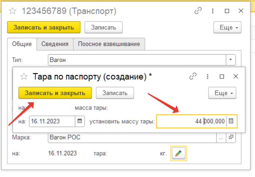Open the calculator in the tare mass field
This screenshot has height=177, width=255.
[231, 121]
